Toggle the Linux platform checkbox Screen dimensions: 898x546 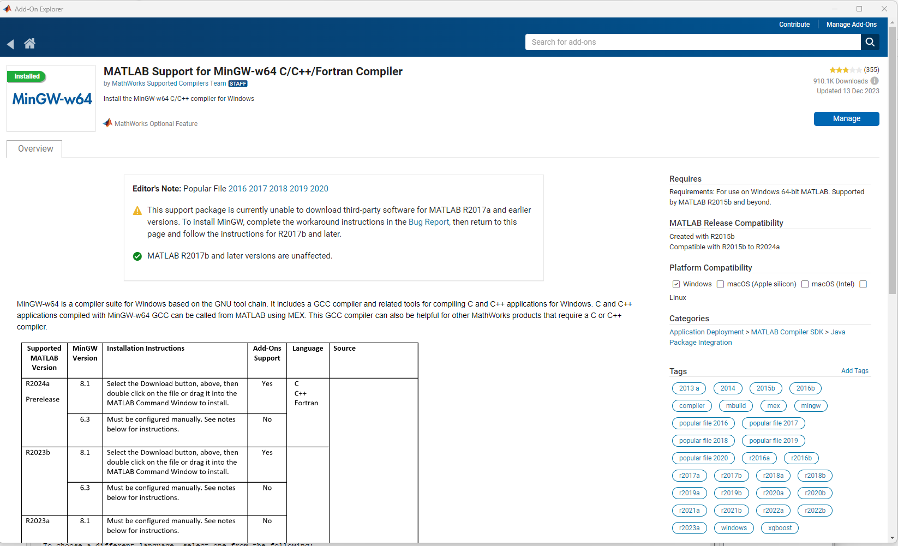863,284
